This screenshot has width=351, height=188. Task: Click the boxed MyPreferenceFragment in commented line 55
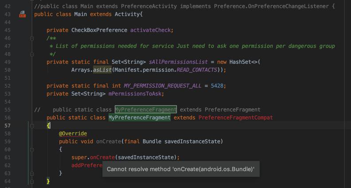[x=146, y=110]
